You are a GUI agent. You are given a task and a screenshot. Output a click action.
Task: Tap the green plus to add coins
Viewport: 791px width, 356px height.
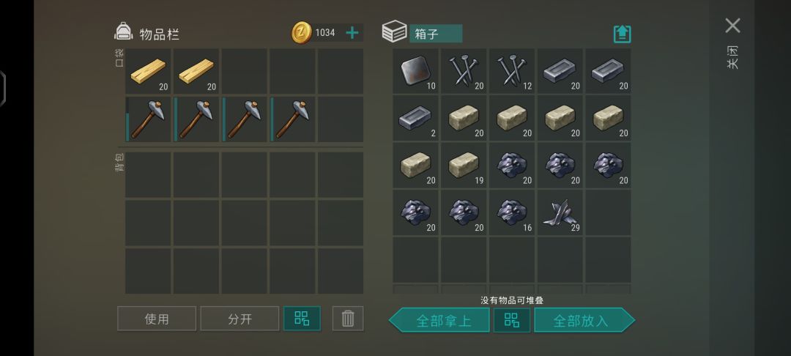(x=352, y=33)
